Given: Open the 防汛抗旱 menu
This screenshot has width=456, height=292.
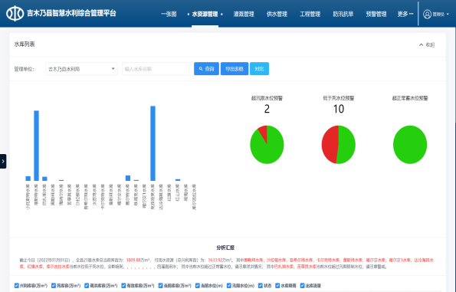Looking at the screenshot, I should click(x=343, y=14).
